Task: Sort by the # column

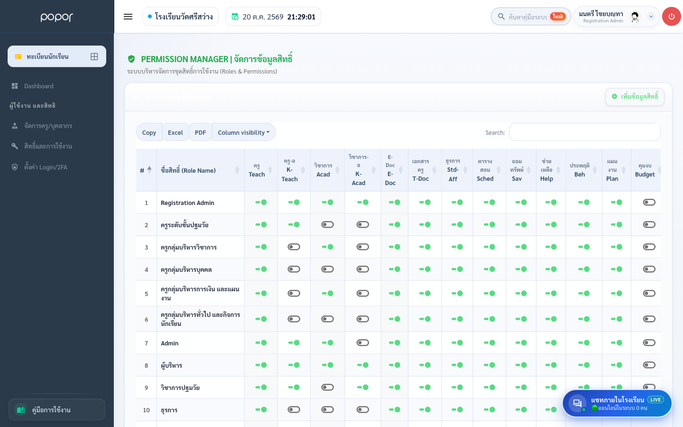Action: (x=146, y=170)
